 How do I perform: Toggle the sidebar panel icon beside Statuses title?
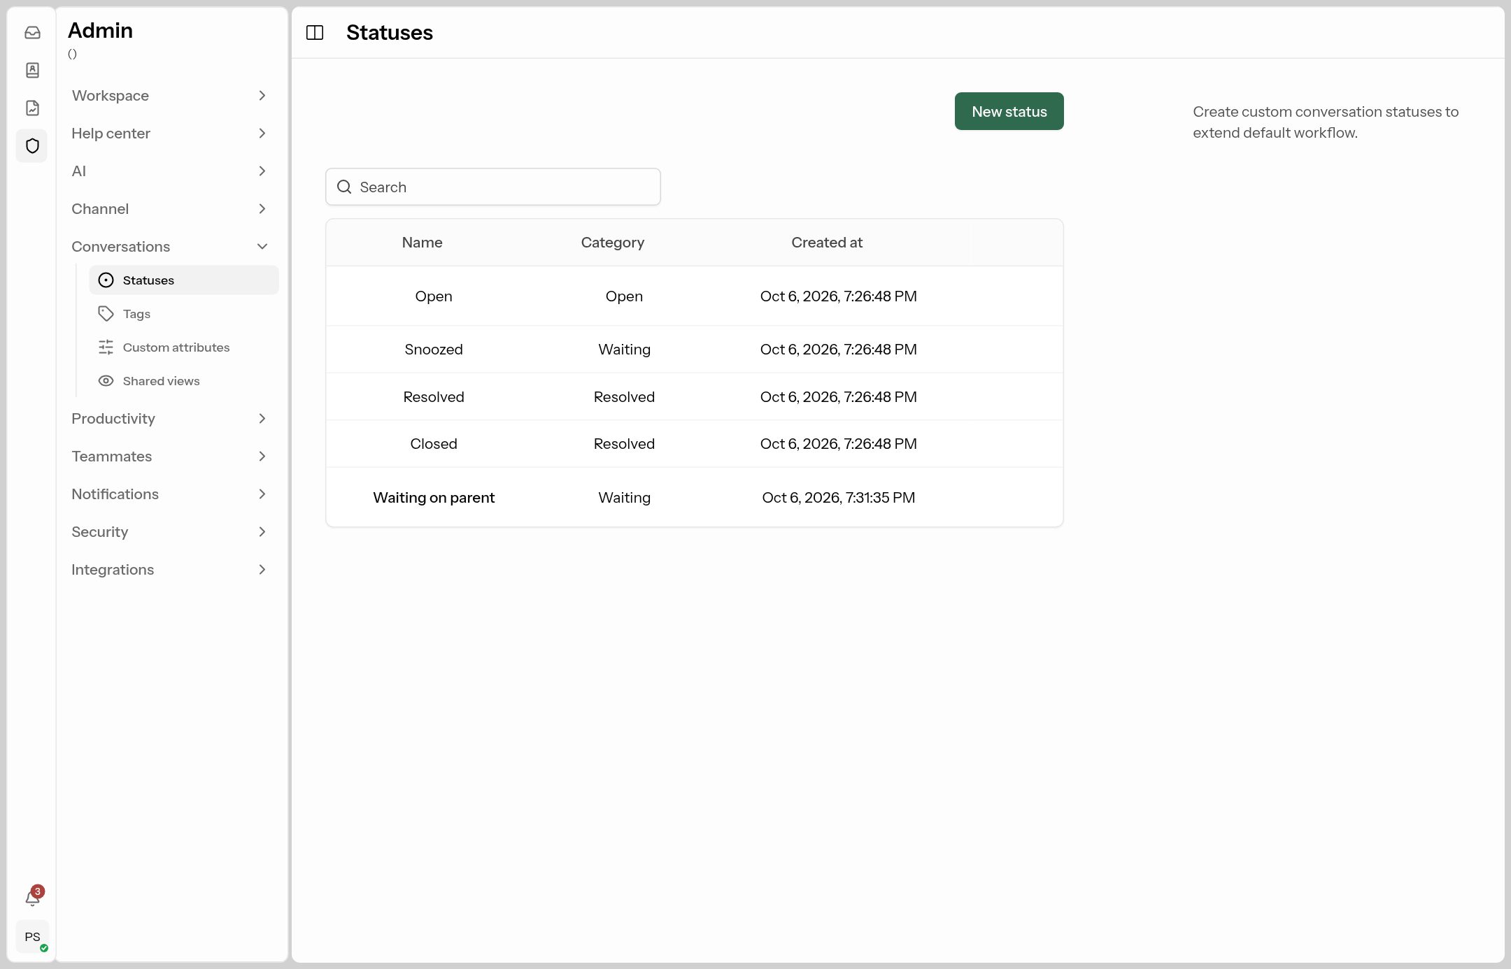coord(315,33)
